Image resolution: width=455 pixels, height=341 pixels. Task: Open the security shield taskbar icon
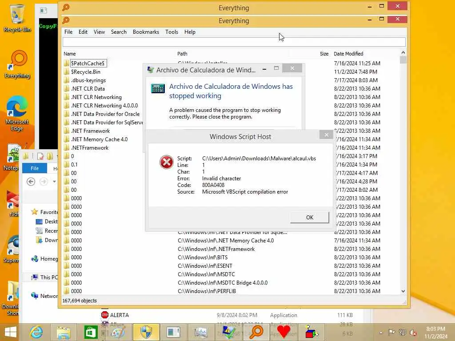tap(146, 332)
